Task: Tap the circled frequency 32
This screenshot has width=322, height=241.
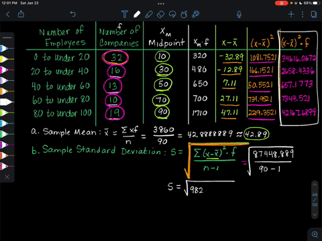Action: [x=115, y=58]
